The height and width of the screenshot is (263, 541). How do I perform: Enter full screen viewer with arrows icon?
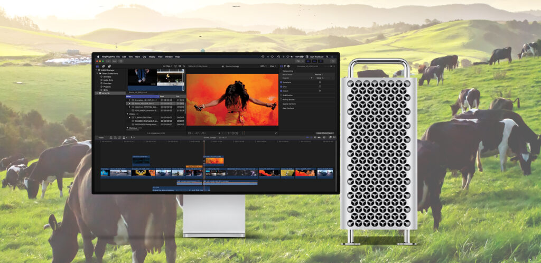(276, 133)
